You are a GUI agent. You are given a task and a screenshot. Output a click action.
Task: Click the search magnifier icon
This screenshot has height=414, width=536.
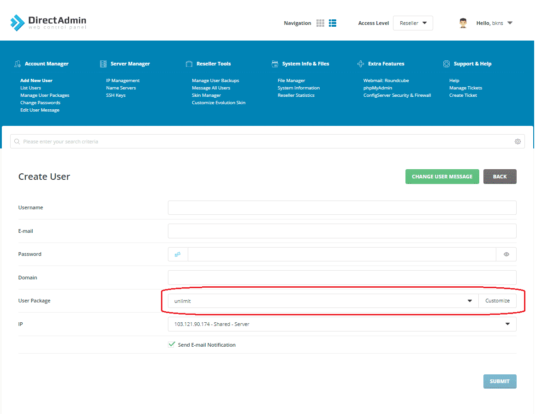(x=17, y=142)
